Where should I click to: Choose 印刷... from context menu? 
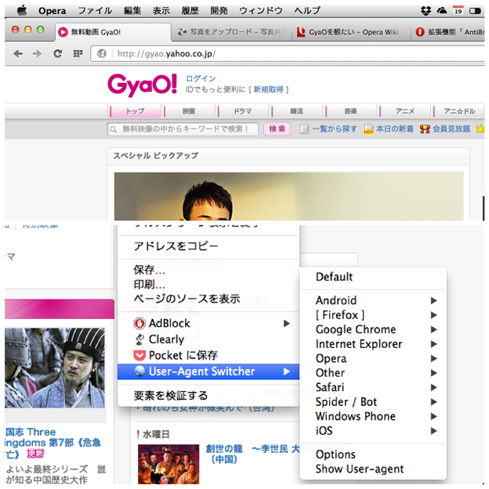[208, 284]
